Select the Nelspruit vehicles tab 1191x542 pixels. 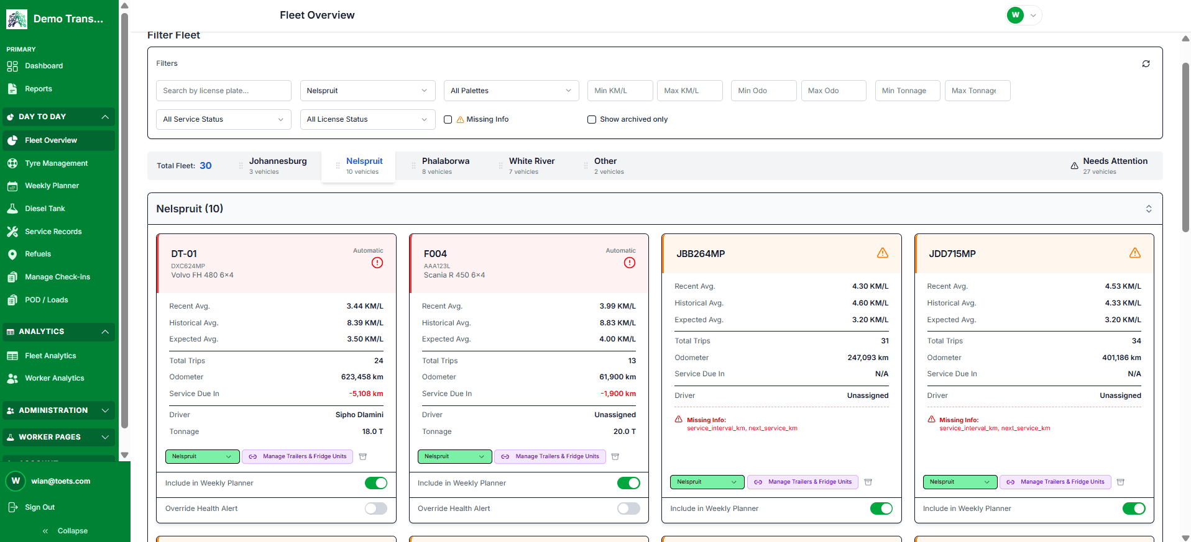pyautogui.click(x=359, y=166)
